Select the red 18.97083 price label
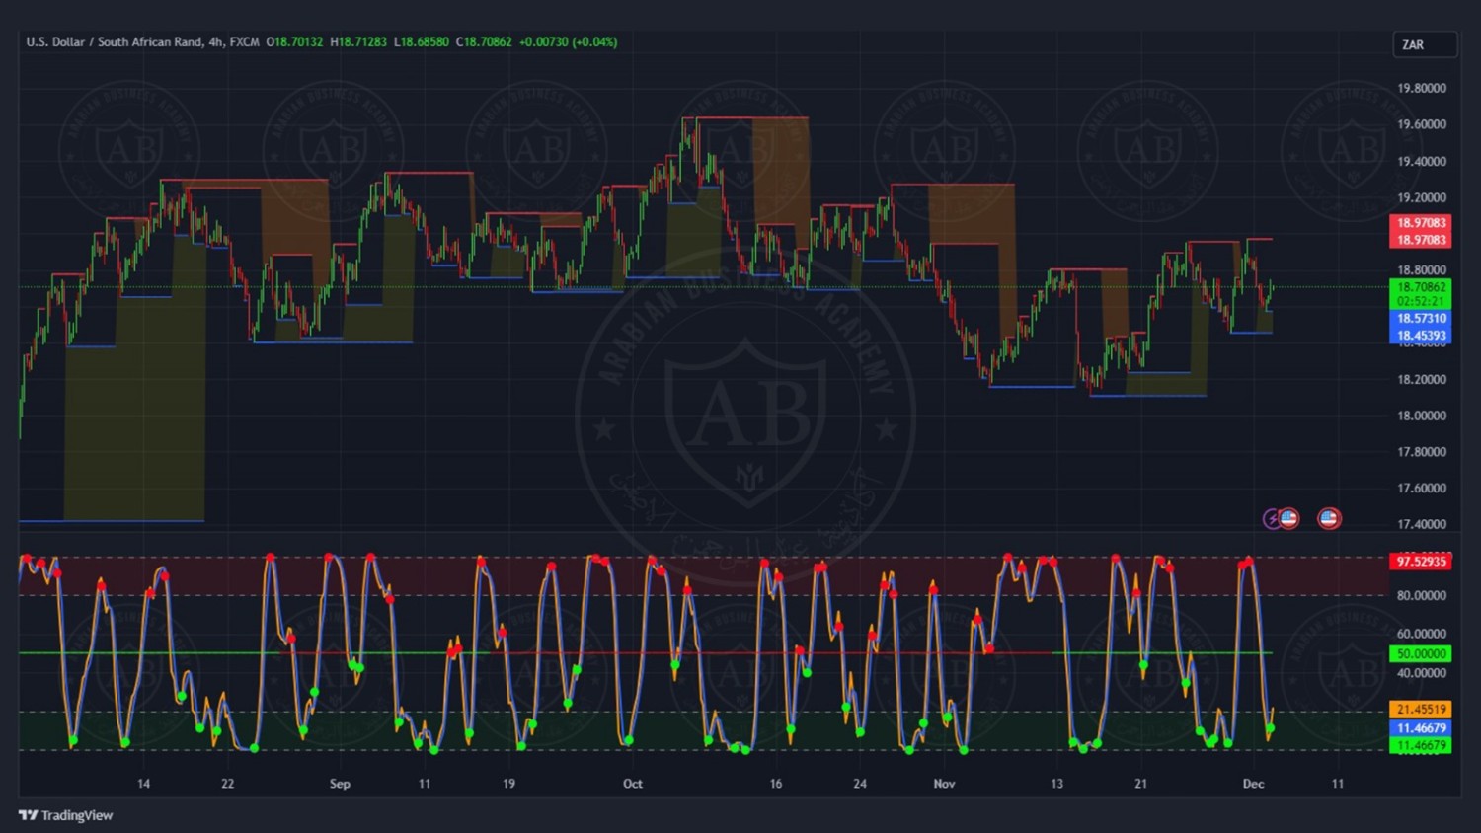 pyautogui.click(x=1421, y=223)
